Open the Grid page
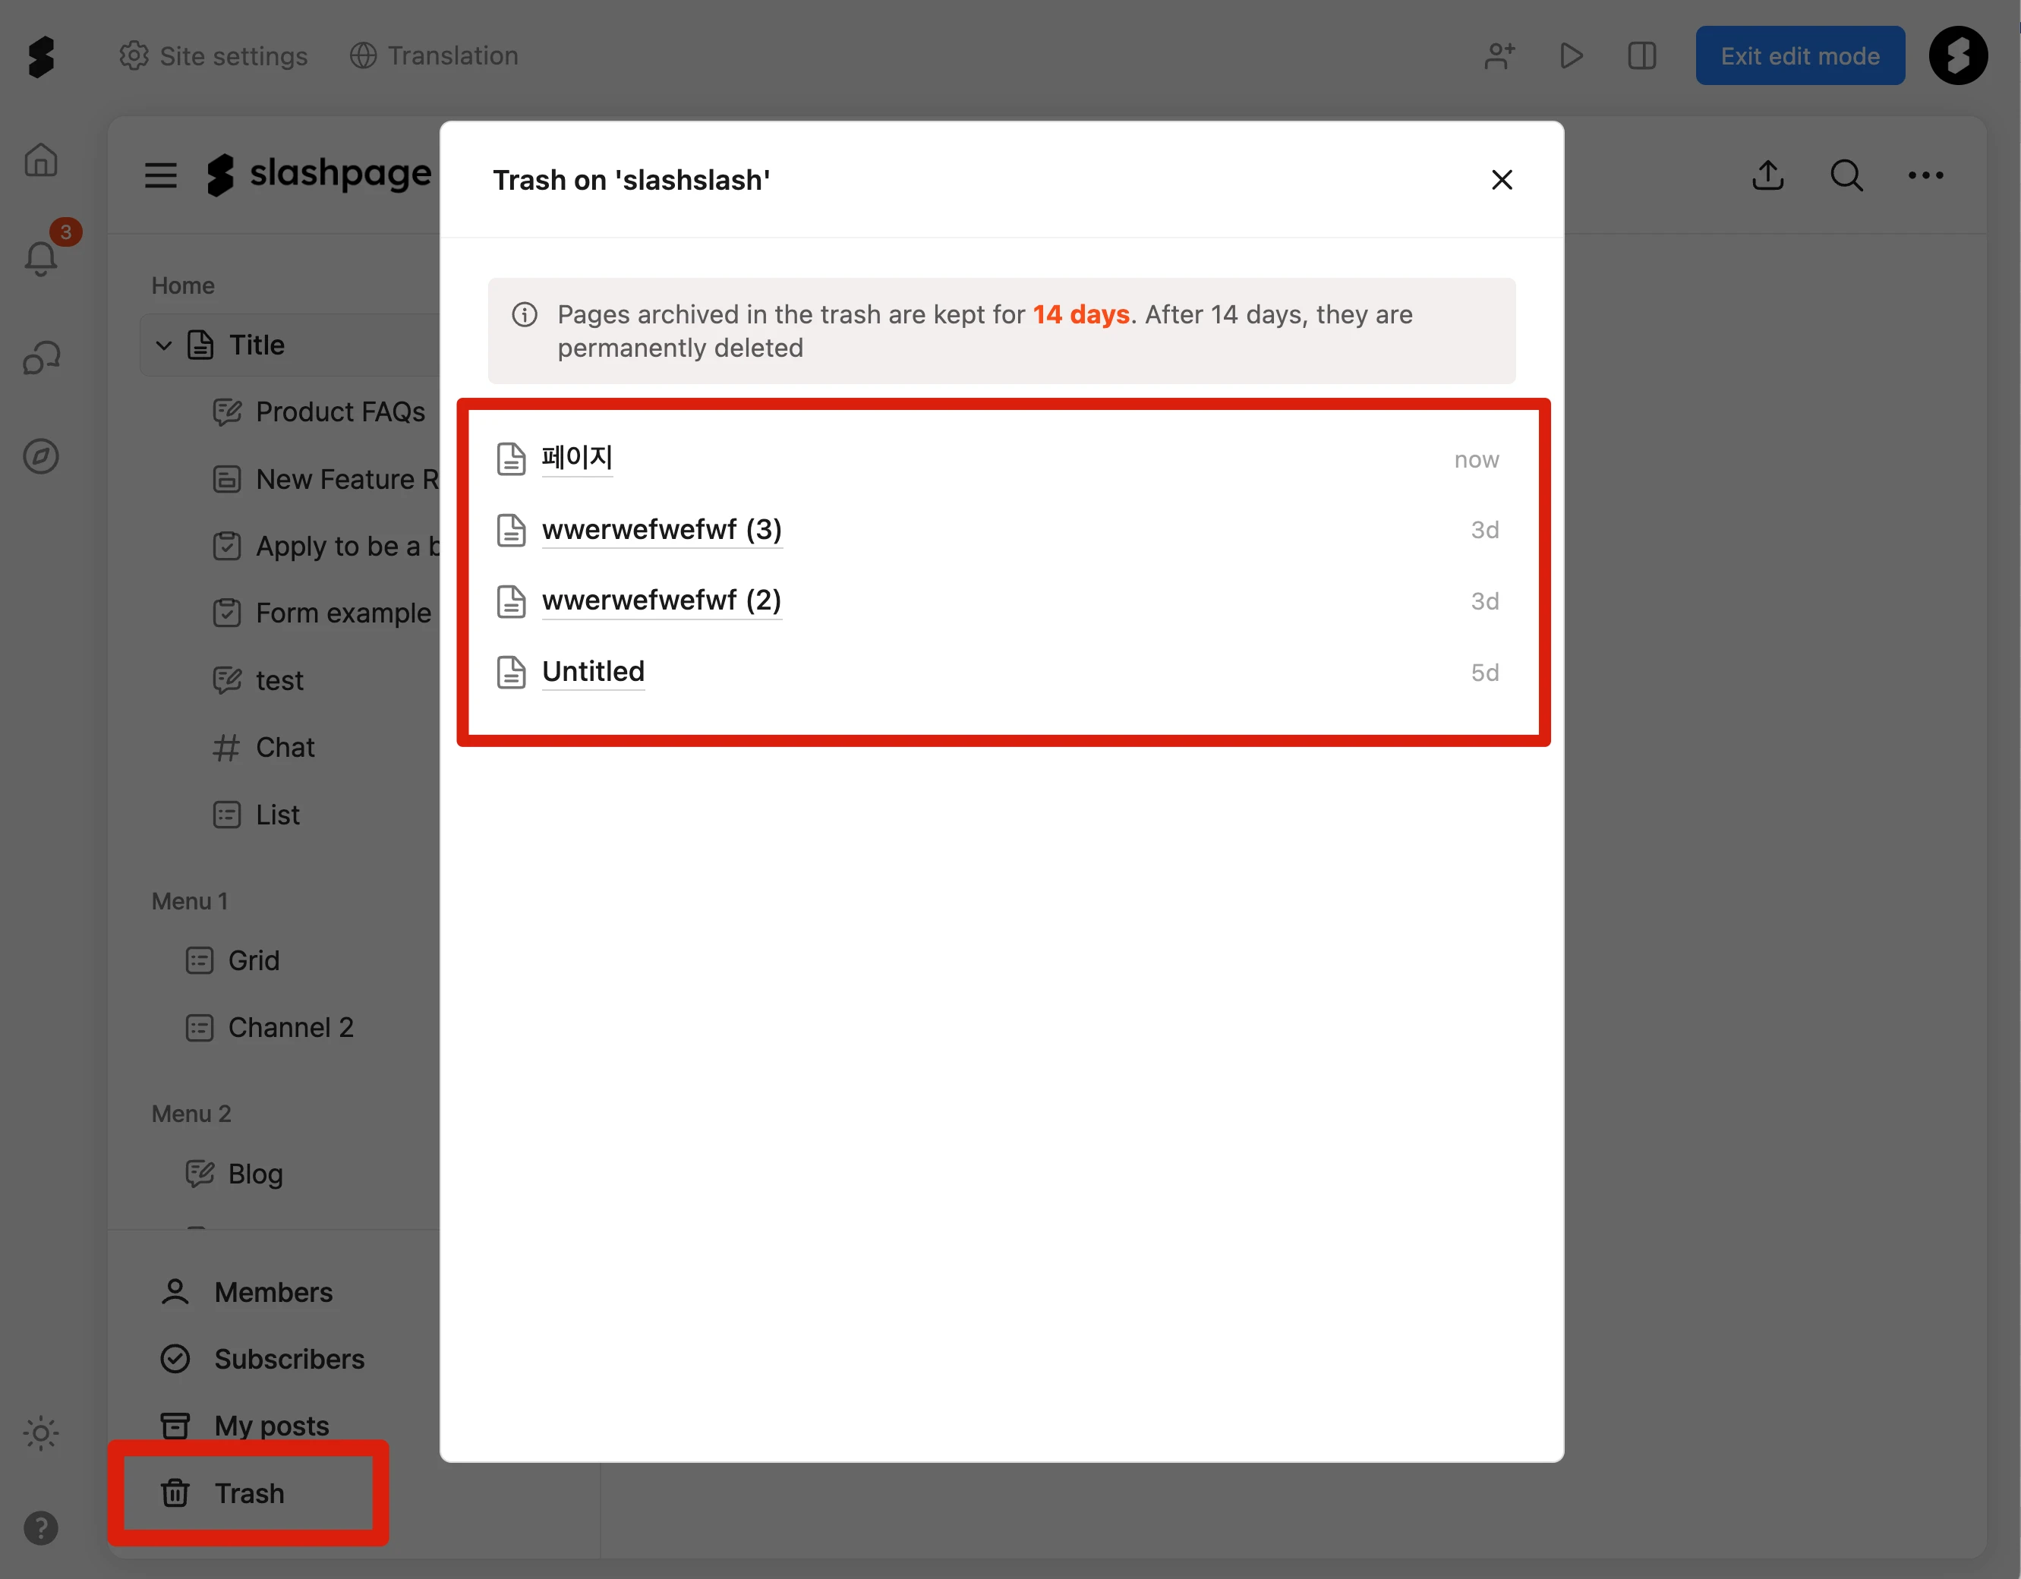The width and height of the screenshot is (2021, 1579). pos(232,960)
